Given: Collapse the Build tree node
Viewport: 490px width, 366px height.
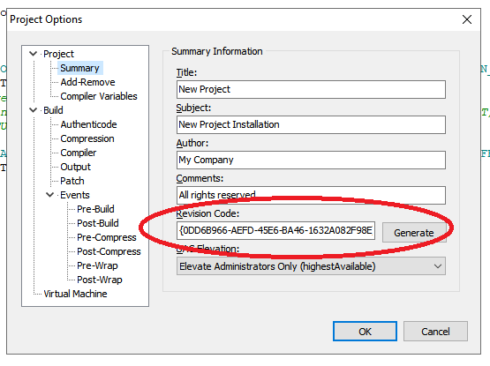Looking at the screenshot, I should (34, 110).
